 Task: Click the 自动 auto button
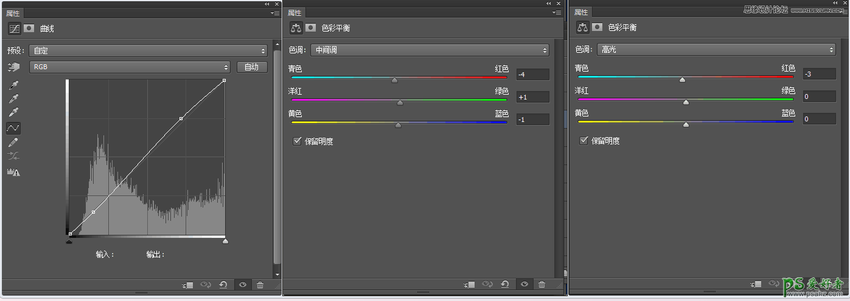coord(252,67)
